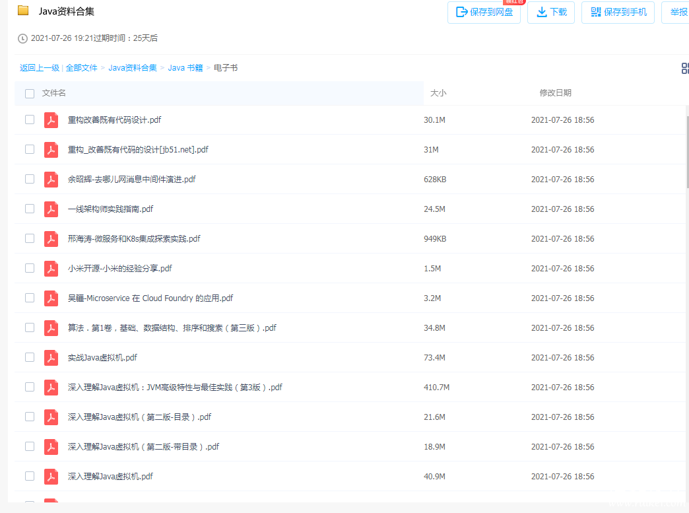Click the clock icon beside the share date

tap(22, 39)
